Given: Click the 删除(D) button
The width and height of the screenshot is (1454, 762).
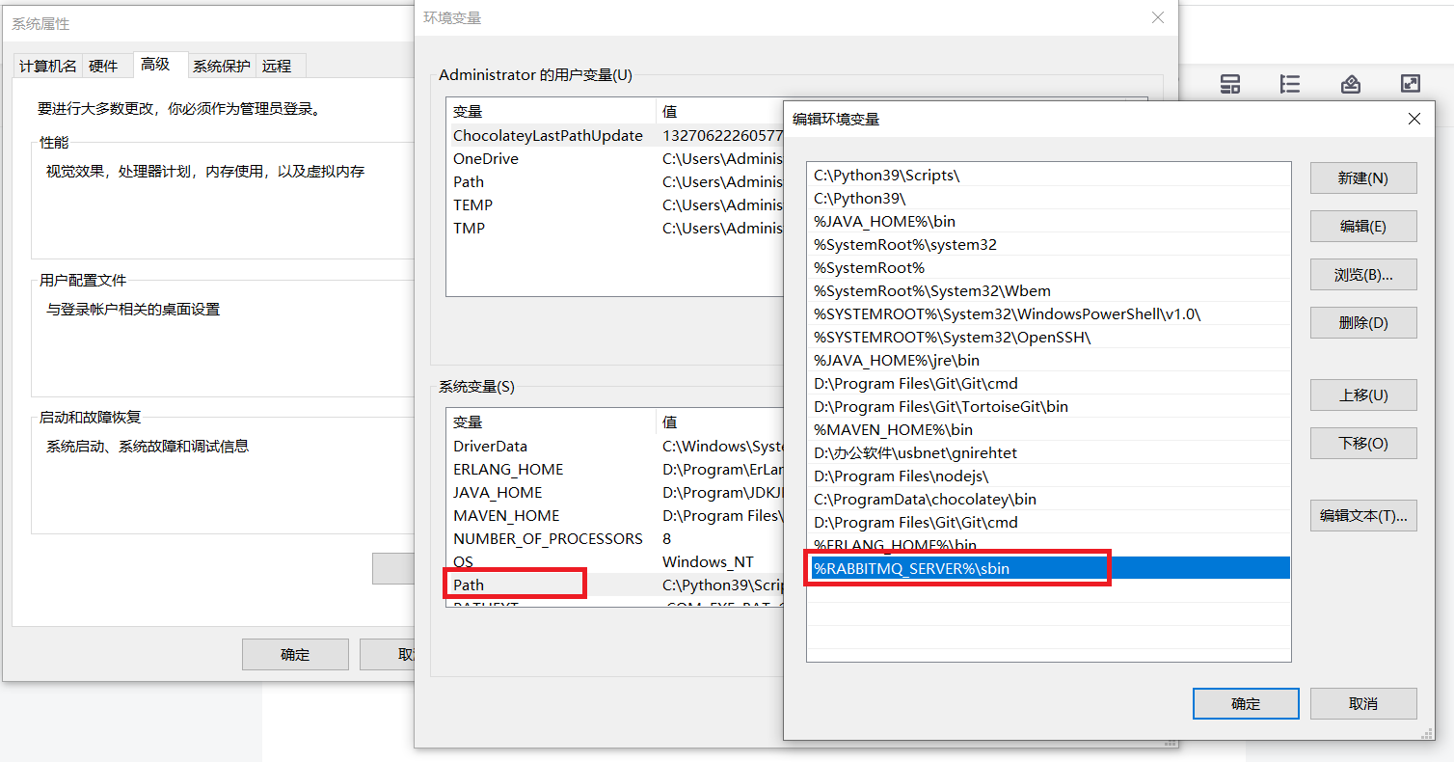Looking at the screenshot, I should click(x=1362, y=322).
